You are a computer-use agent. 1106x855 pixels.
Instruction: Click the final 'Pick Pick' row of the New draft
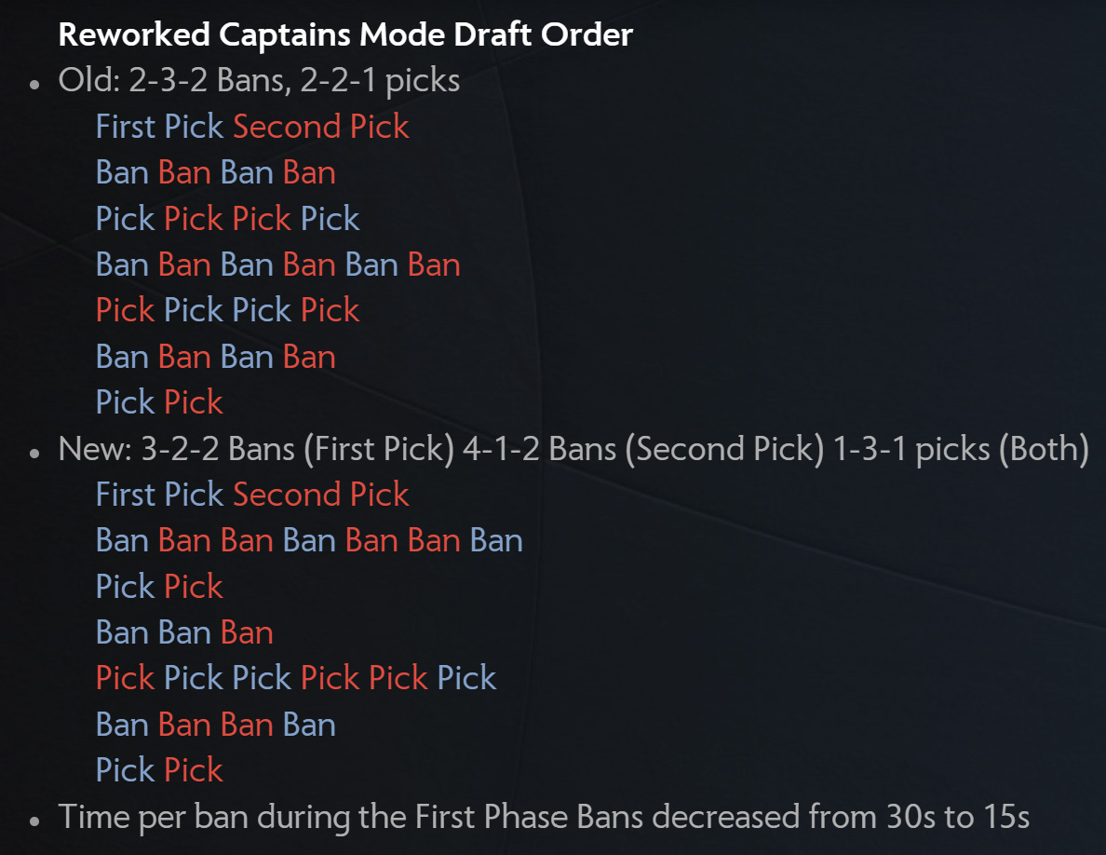coord(159,770)
